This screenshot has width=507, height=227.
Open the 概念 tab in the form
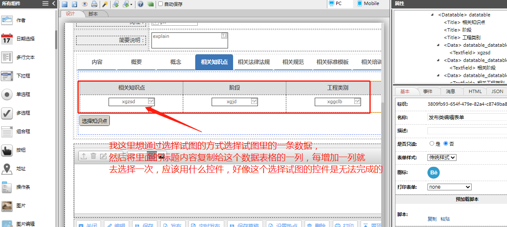(176, 62)
